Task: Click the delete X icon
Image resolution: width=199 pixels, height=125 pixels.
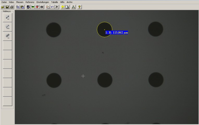Action: point(57,7)
